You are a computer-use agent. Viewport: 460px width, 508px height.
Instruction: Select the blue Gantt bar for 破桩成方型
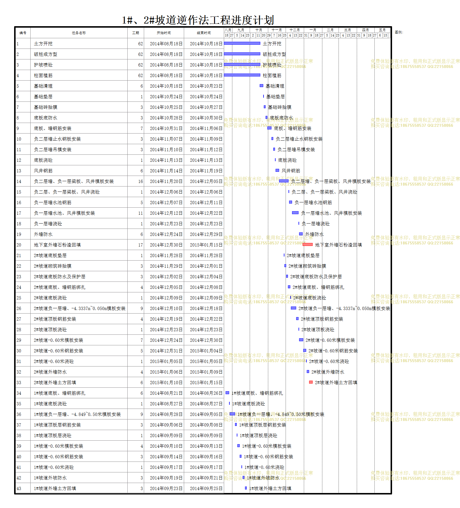[242, 54]
